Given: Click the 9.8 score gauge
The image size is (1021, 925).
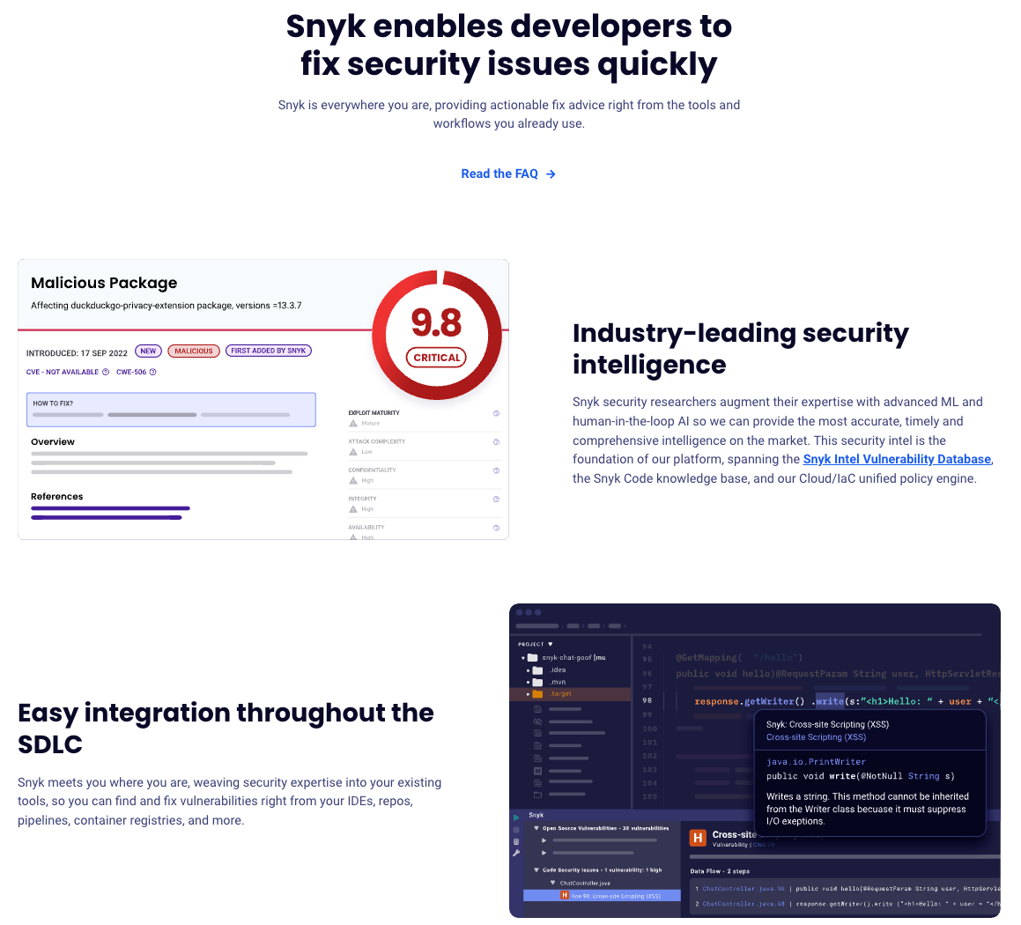Looking at the screenshot, I should [436, 335].
